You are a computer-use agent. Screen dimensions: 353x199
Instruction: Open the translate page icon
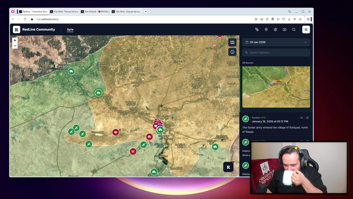click(x=272, y=19)
